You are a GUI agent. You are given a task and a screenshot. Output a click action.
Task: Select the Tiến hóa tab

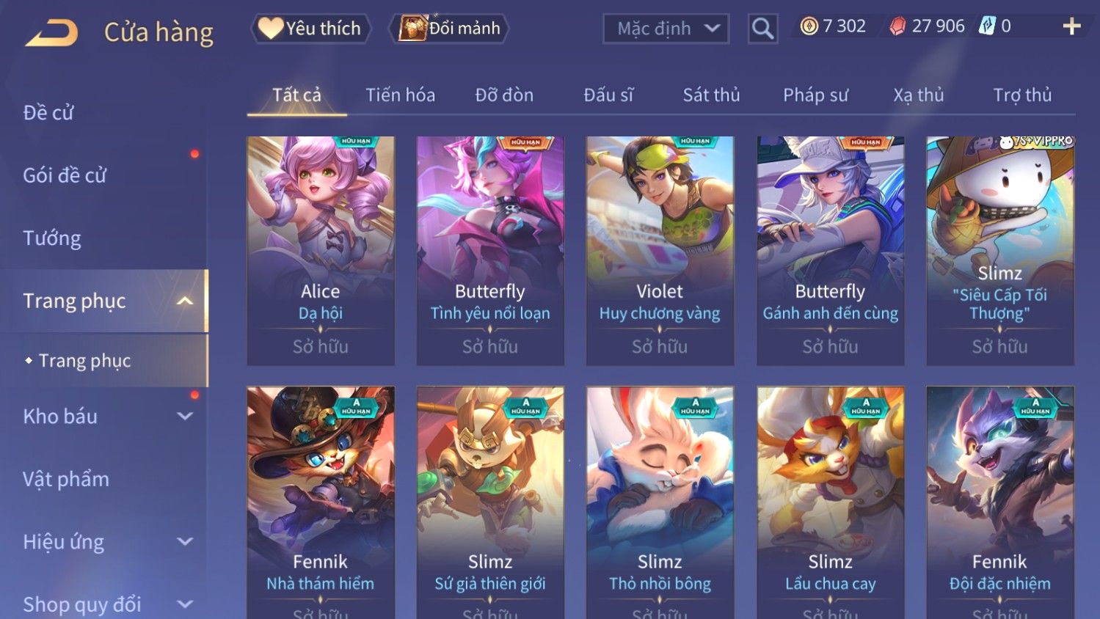[400, 95]
